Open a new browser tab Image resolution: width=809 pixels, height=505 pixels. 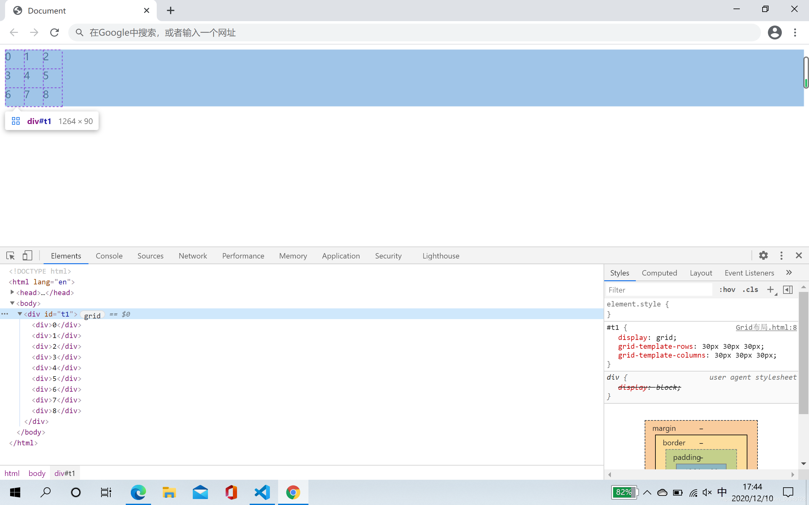(x=171, y=10)
